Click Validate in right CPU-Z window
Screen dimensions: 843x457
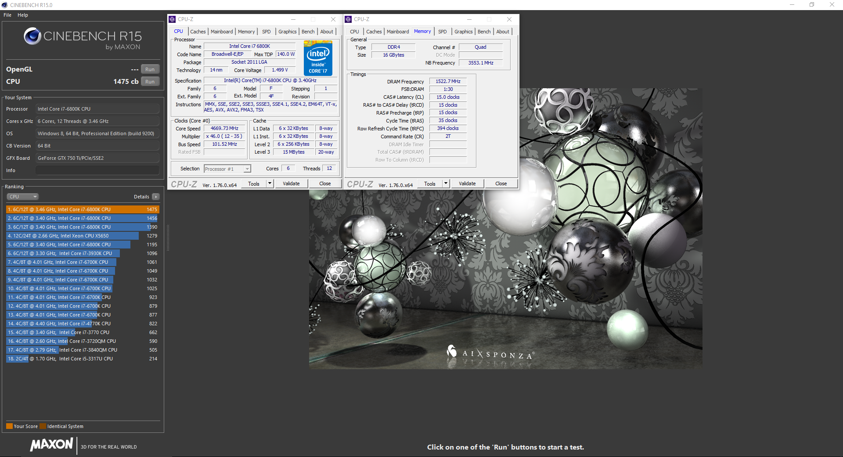[467, 184]
